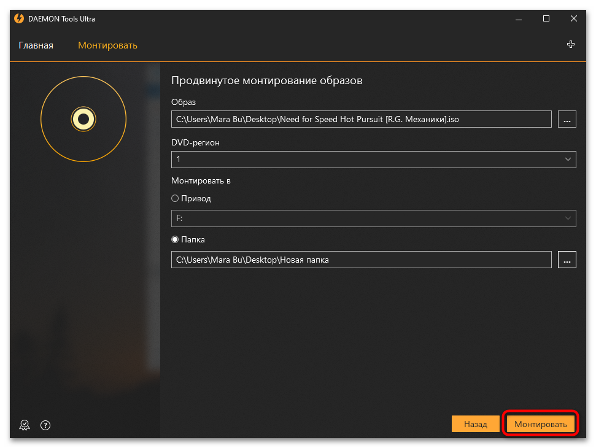Maximize the DAEMON Tools Ultra window
The height and width of the screenshot is (448, 596).
coord(546,18)
